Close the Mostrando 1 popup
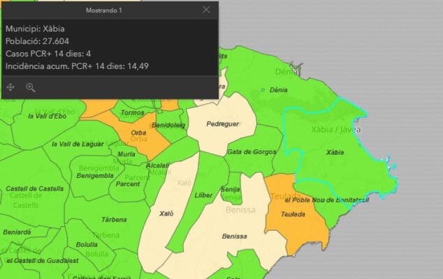 pyautogui.click(x=206, y=10)
